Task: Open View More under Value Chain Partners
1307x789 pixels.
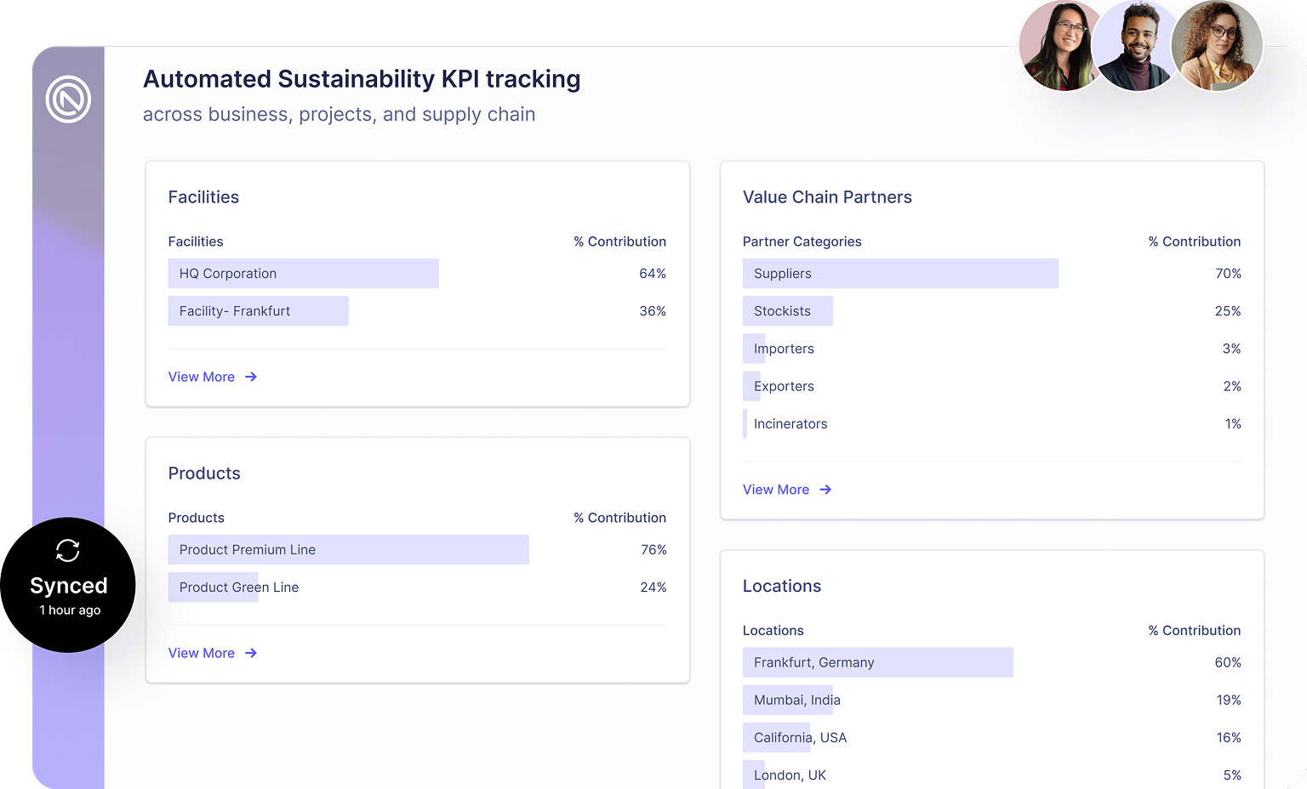Action: tap(776, 490)
